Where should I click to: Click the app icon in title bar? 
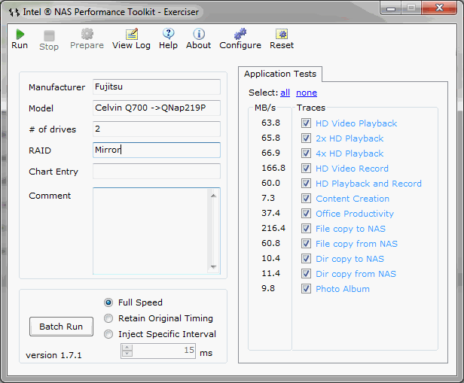[14, 12]
